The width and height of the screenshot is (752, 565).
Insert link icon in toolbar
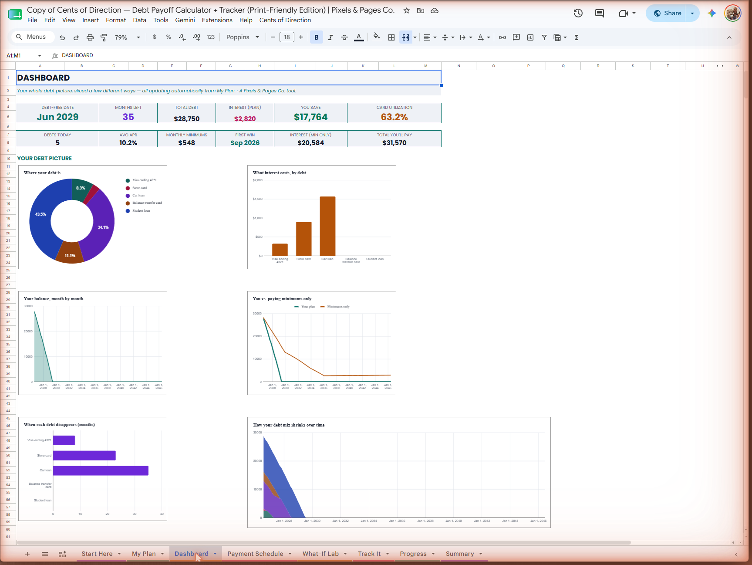[502, 37]
